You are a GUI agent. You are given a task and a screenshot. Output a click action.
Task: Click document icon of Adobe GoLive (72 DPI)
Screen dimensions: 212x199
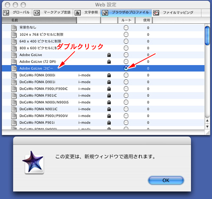(x=14, y=62)
